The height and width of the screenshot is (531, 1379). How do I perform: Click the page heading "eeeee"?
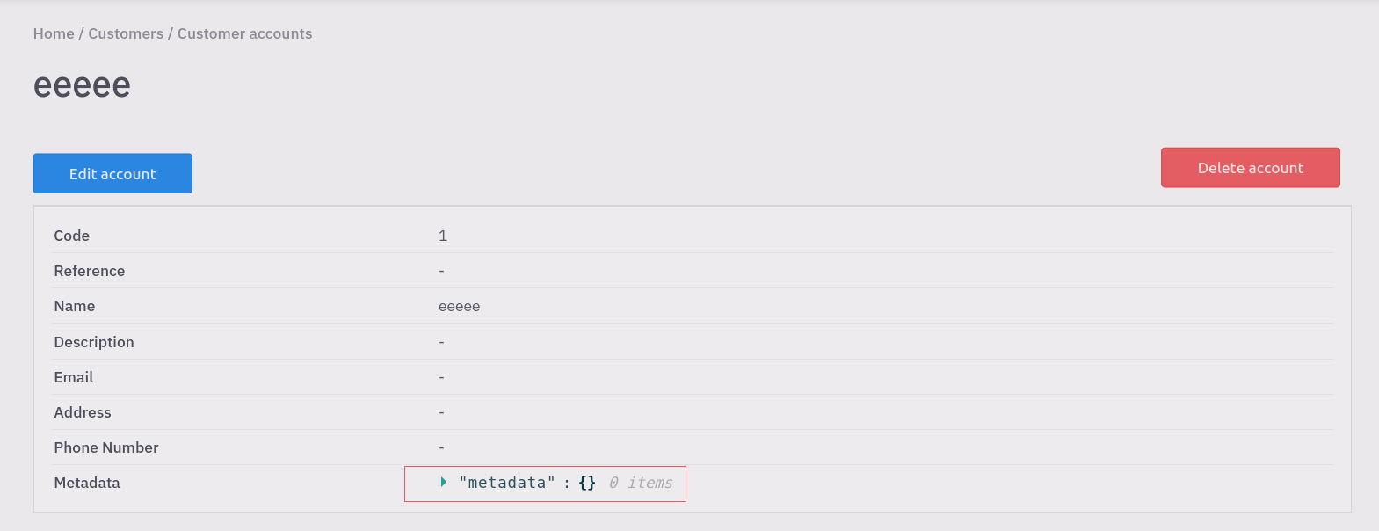81,84
